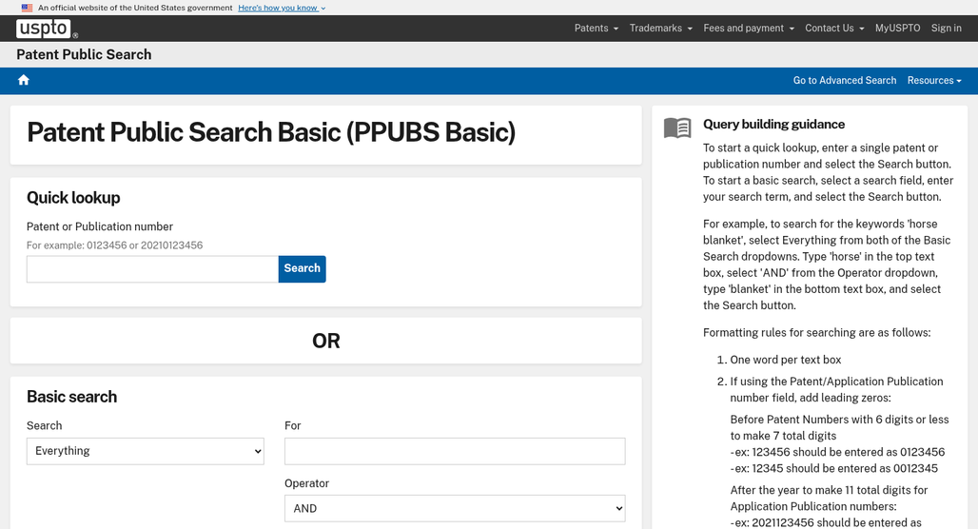This screenshot has height=529, width=978.
Task: Open the Operator dropdown showing AND
Action: (x=455, y=508)
